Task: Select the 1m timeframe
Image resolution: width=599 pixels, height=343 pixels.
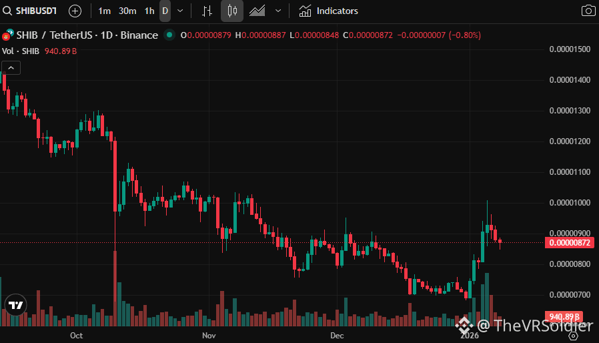Action: [104, 11]
